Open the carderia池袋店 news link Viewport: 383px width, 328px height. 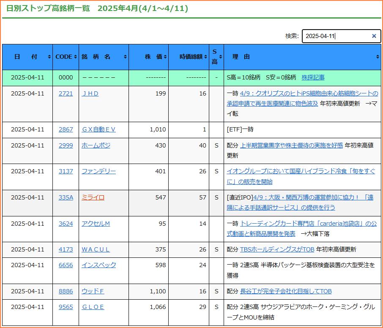tap(302, 229)
